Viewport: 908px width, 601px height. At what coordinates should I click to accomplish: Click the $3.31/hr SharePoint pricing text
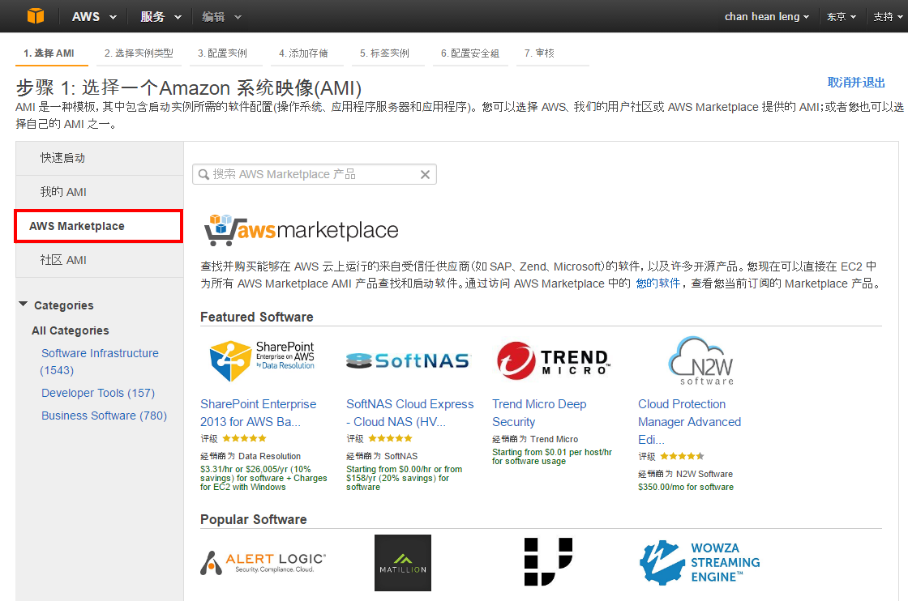tap(263, 479)
